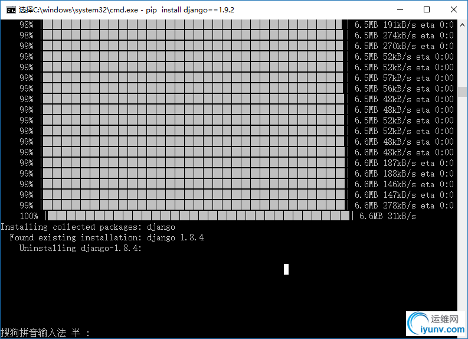The width and height of the screenshot is (468, 339).
Task: Close the cmd.exe window
Action: (454, 9)
